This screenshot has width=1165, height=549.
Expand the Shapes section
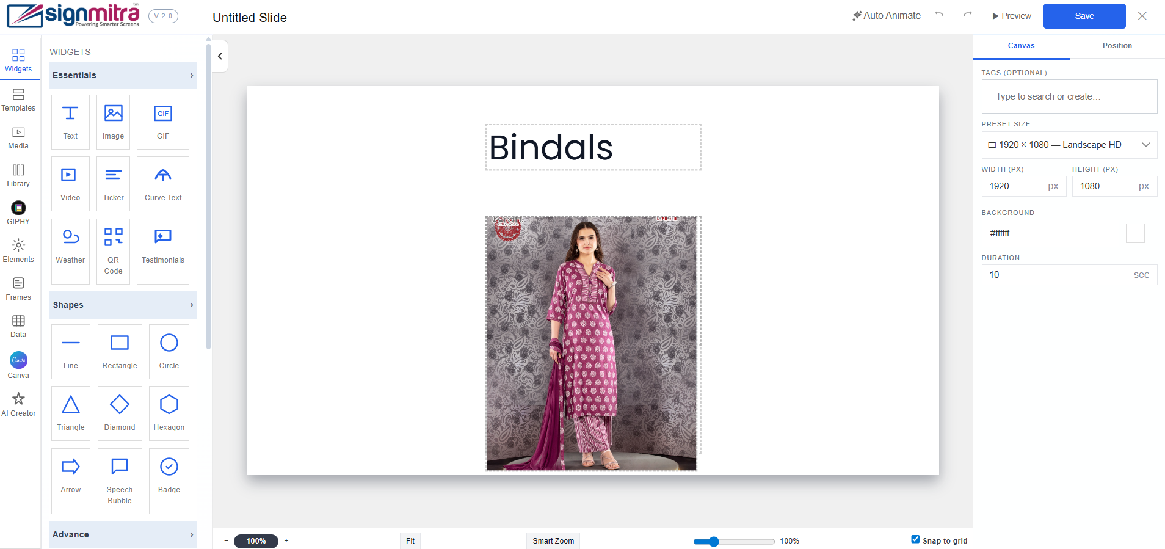tap(123, 305)
